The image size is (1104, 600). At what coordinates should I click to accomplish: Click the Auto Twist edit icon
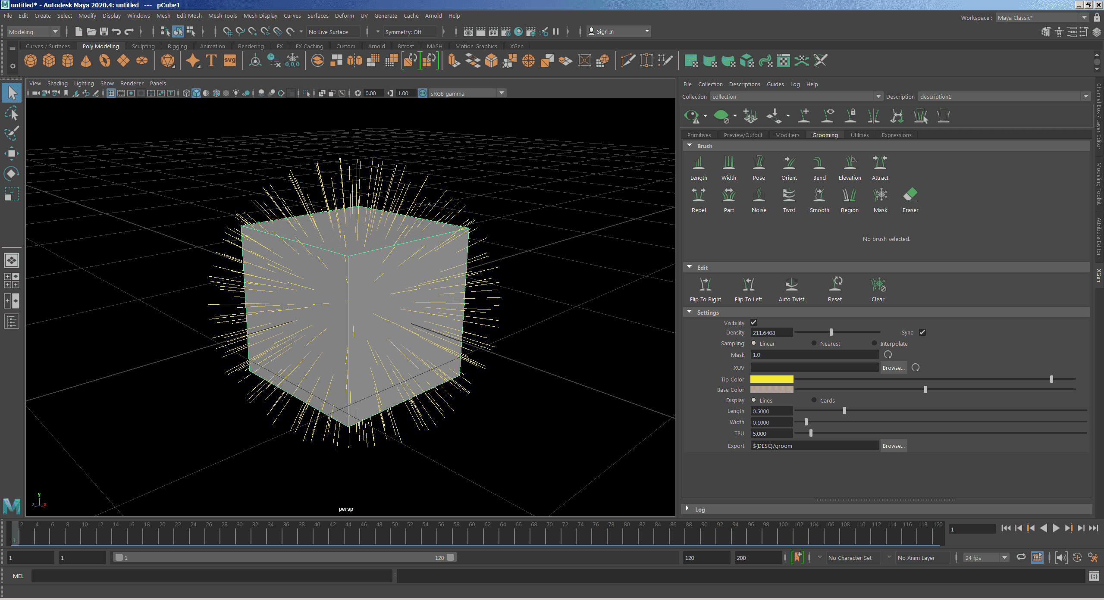(x=791, y=285)
